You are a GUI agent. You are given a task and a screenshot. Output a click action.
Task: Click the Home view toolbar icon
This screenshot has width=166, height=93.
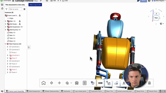click(x=44, y=83)
